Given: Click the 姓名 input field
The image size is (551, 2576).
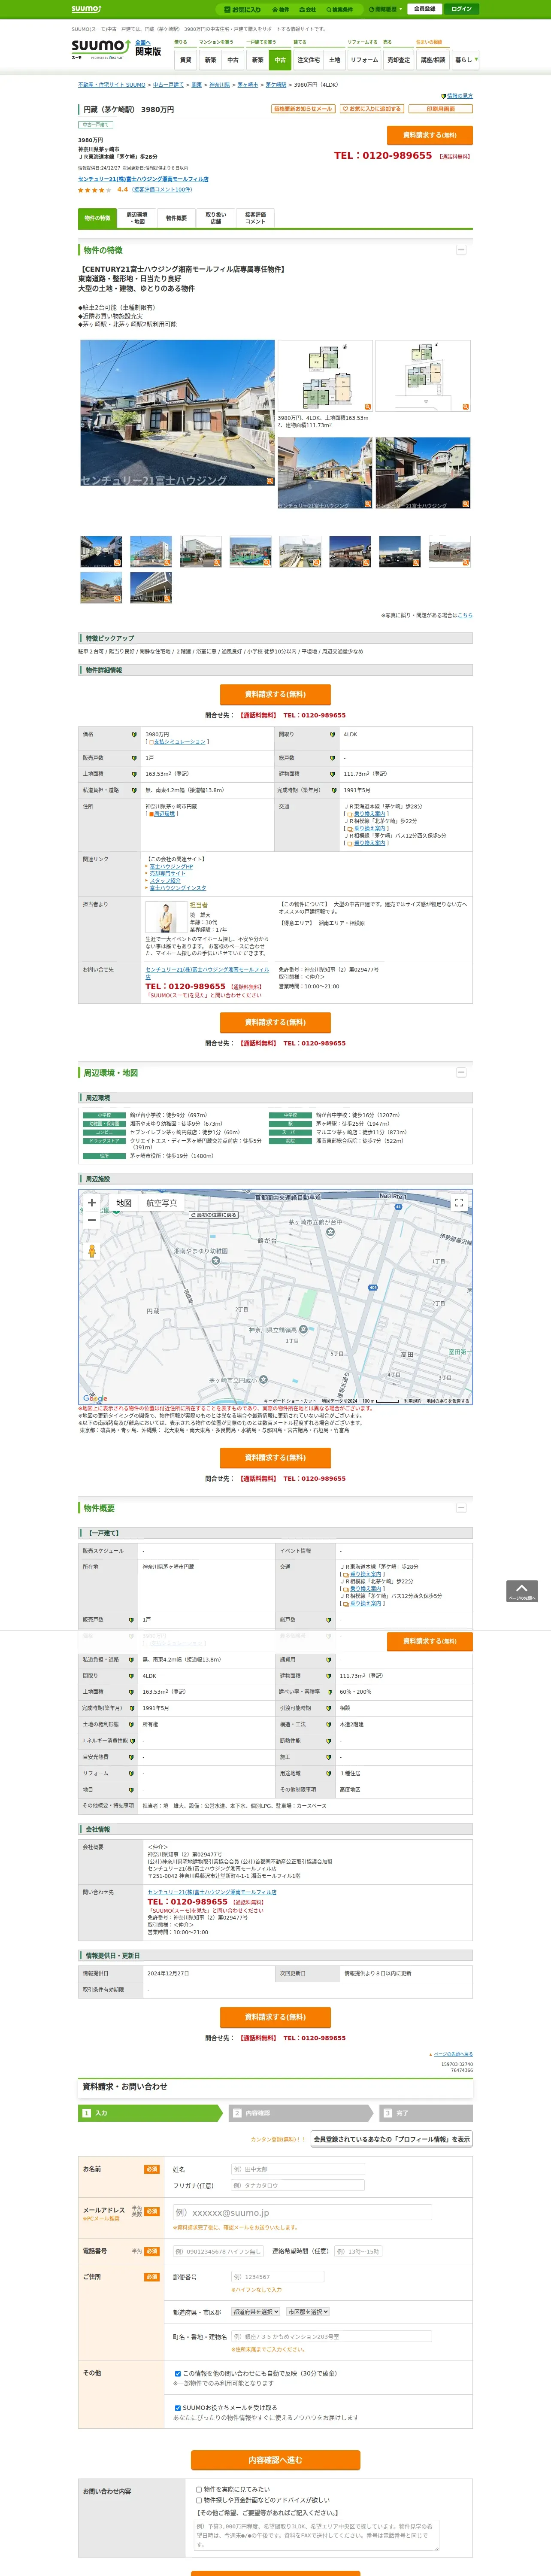Looking at the screenshot, I should click(297, 2169).
